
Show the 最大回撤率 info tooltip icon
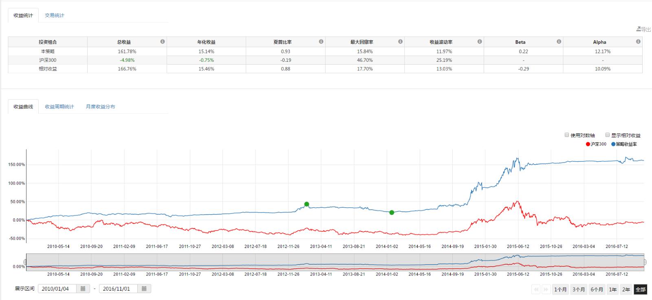400,41
